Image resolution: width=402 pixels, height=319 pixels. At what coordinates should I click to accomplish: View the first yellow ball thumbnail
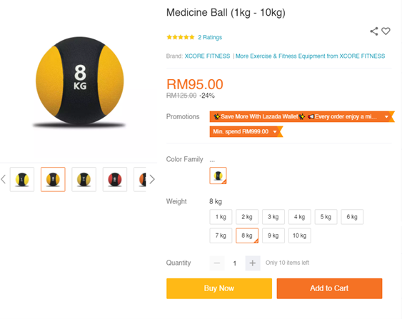point(22,179)
